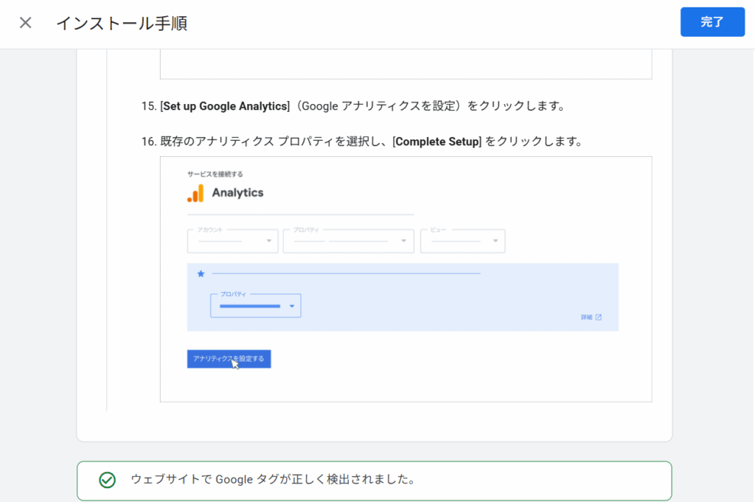Open the ビュー dropdown
Image resolution: width=755 pixels, height=502 pixels.
[x=462, y=241]
